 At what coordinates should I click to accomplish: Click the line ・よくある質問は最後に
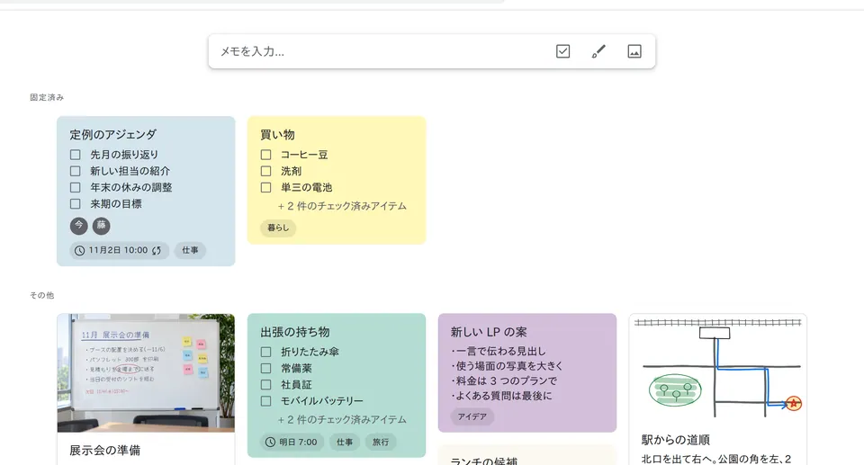pos(501,396)
